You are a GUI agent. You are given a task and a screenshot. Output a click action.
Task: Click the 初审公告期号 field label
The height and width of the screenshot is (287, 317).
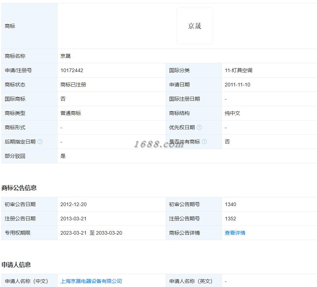point(184,204)
